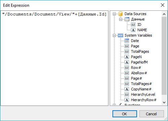This screenshot has height=121, width=168.
Task: Select the Row# variable in tree
Action: click(x=136, y=68)
